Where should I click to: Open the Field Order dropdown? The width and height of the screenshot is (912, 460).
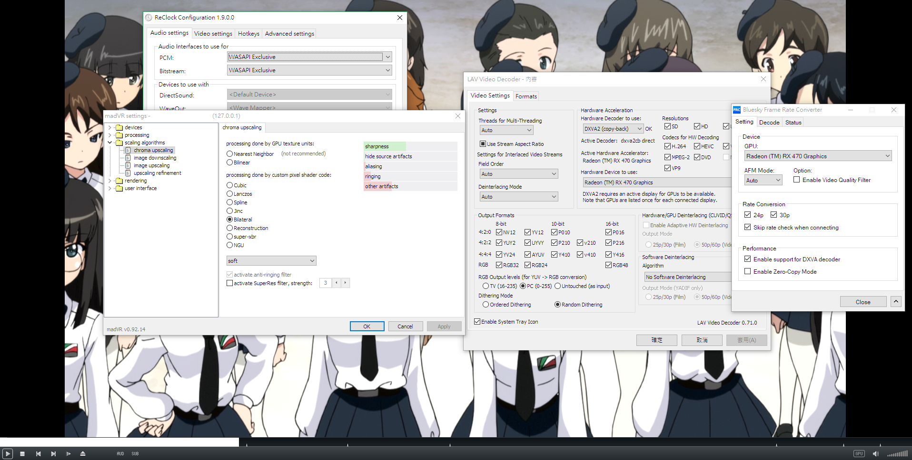click(519, 174)
